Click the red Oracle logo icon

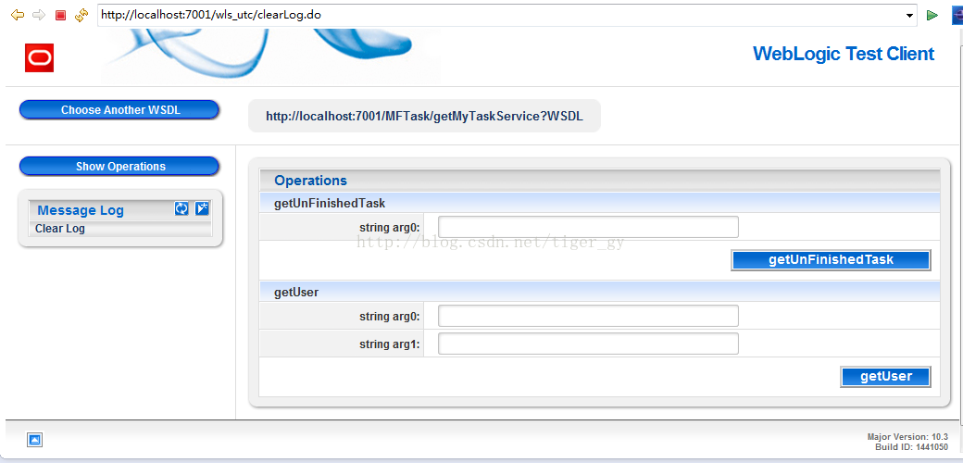tap(39, 57)
